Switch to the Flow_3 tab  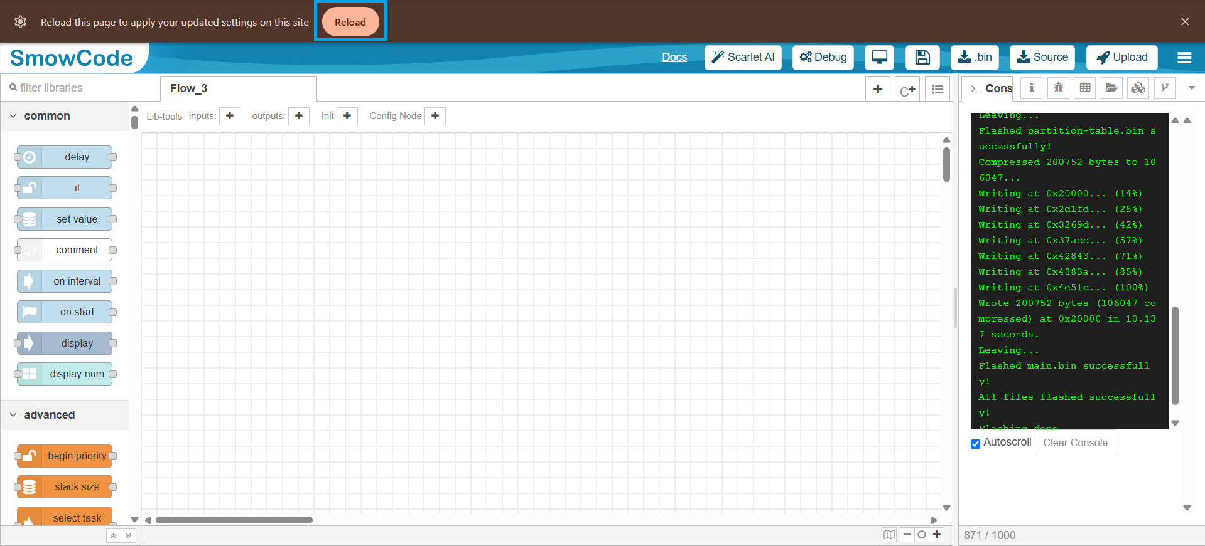(x=238, y=88)
